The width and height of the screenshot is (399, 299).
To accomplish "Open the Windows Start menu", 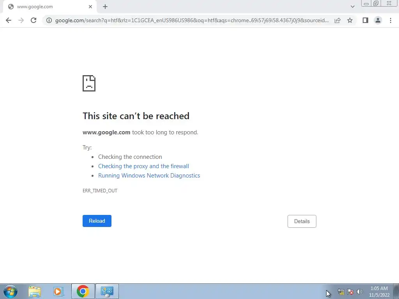I will [11, 291].
